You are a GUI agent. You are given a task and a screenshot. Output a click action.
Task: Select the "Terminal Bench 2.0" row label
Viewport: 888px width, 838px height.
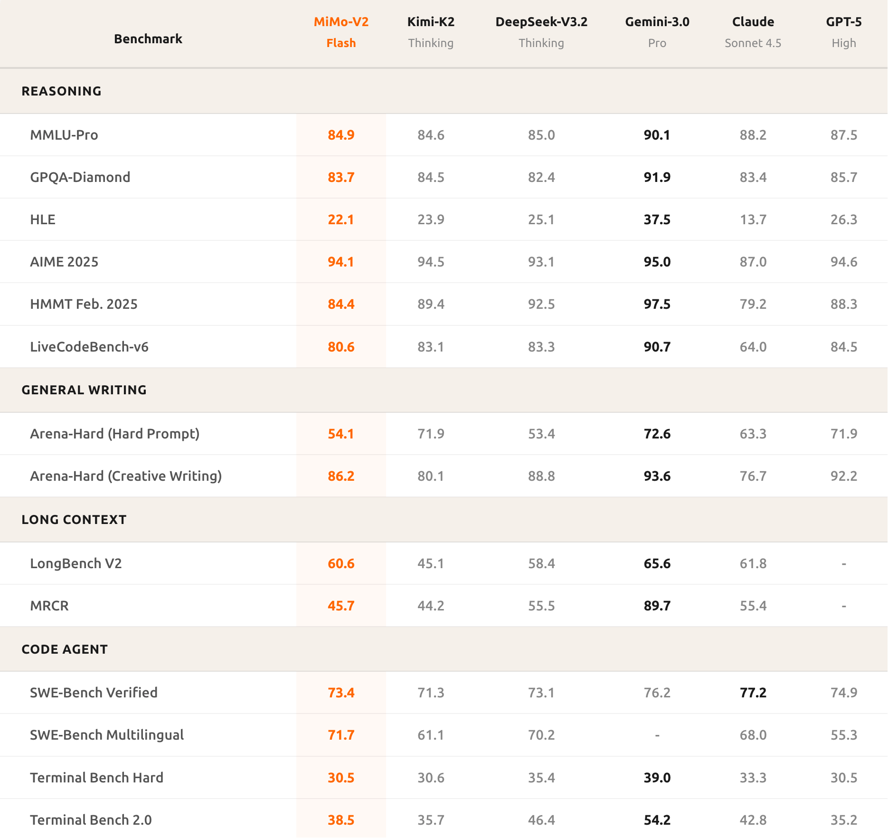click(91, 820)
